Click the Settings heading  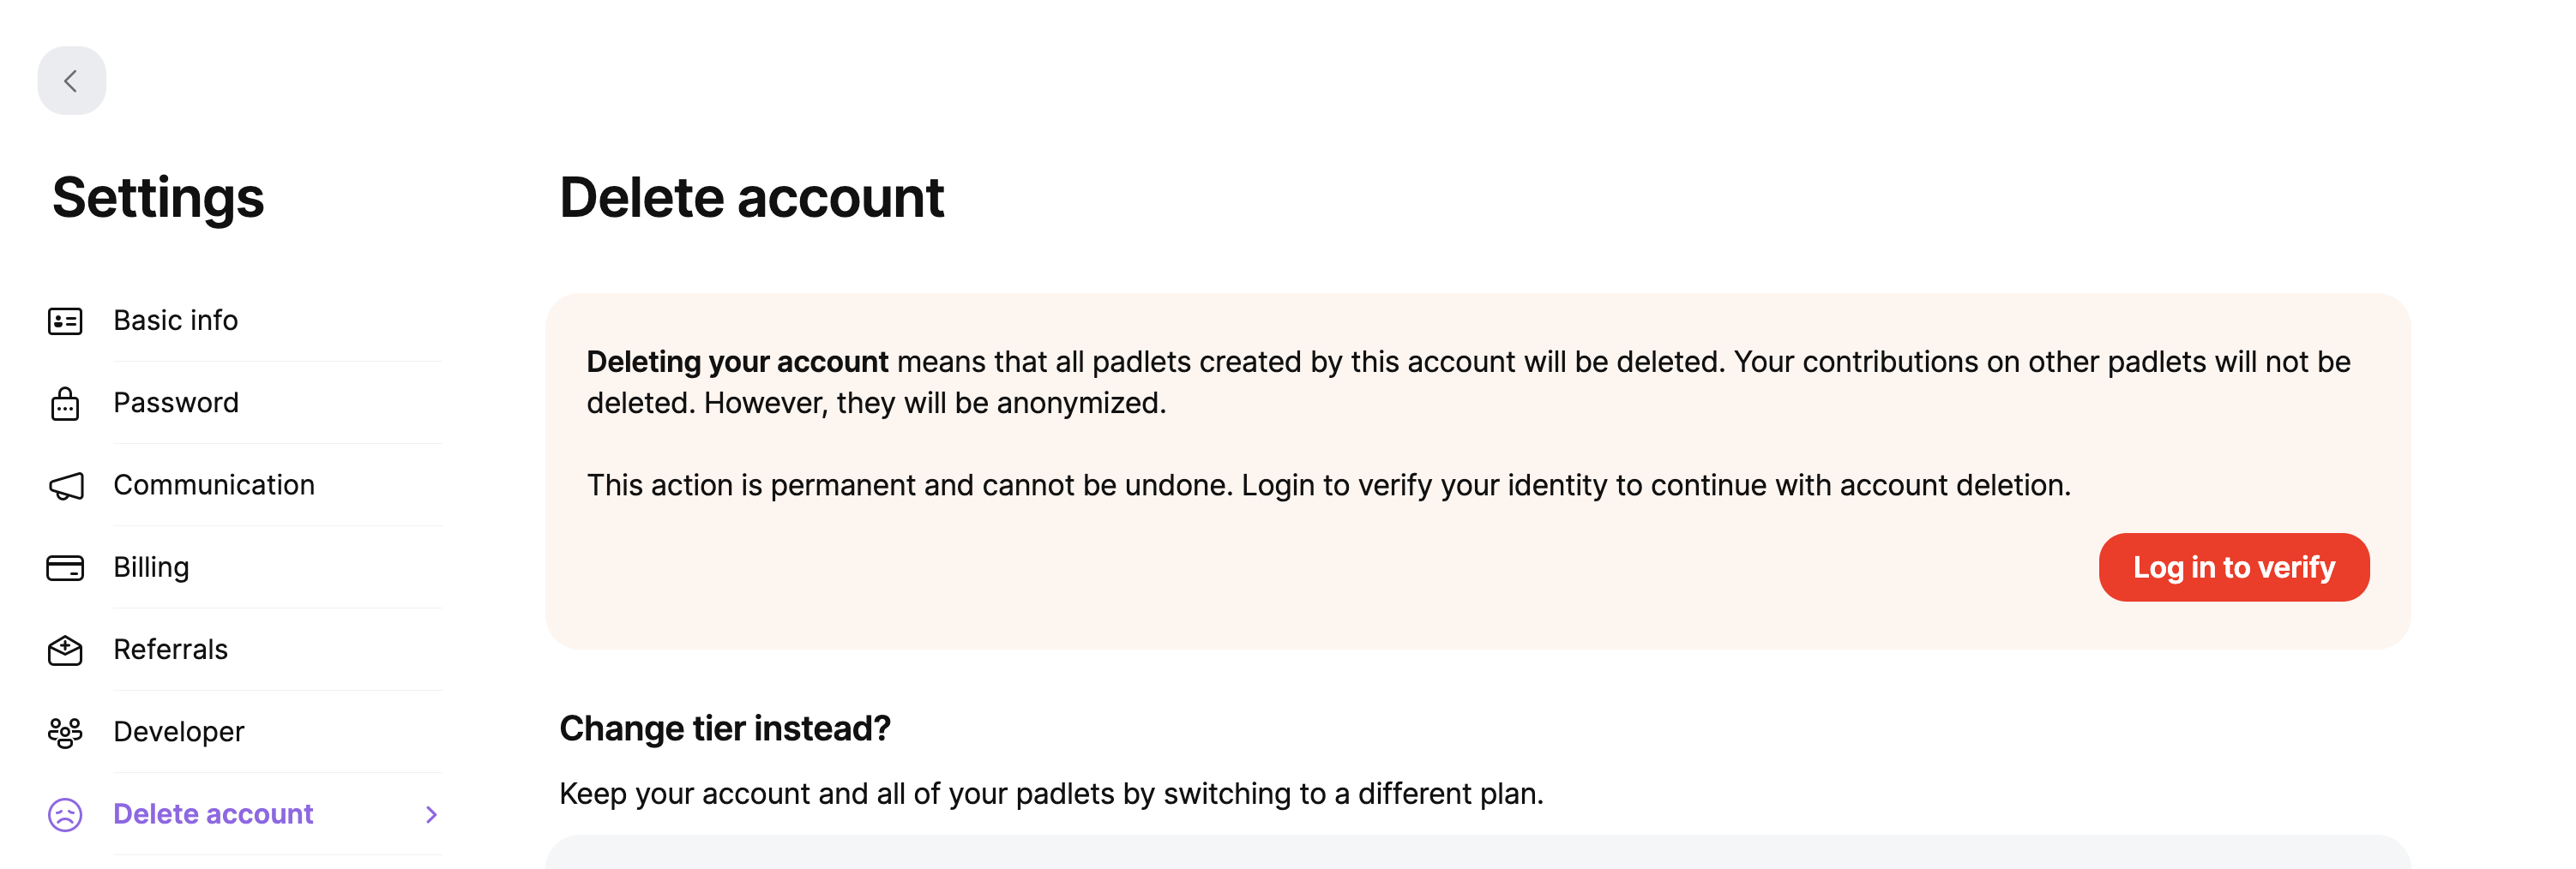coord(158,199)
